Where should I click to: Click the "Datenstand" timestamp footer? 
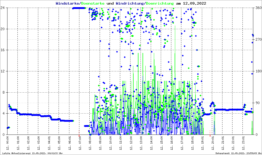238,153
